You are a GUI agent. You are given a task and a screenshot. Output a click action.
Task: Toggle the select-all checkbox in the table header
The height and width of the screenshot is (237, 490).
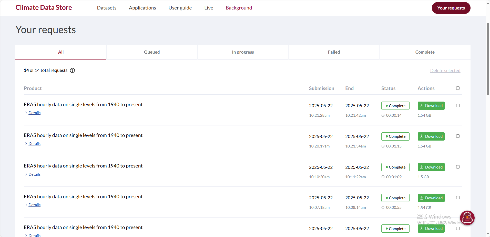458,88
